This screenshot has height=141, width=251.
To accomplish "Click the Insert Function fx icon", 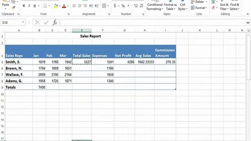I will point(55,22).
